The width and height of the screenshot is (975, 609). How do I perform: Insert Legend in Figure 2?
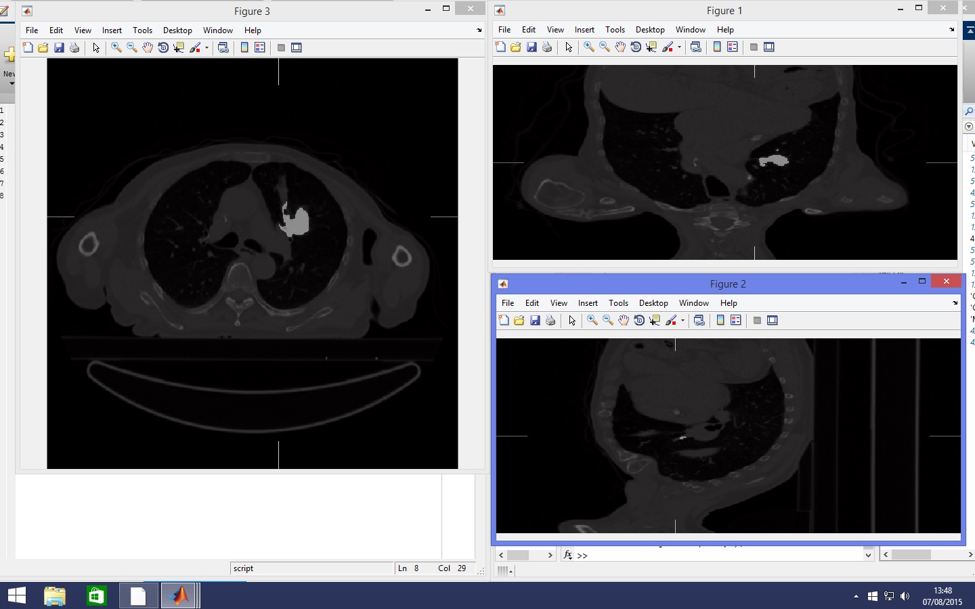coord(736,320)
